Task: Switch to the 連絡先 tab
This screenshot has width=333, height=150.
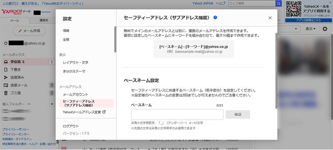Action: pos(44,20)
